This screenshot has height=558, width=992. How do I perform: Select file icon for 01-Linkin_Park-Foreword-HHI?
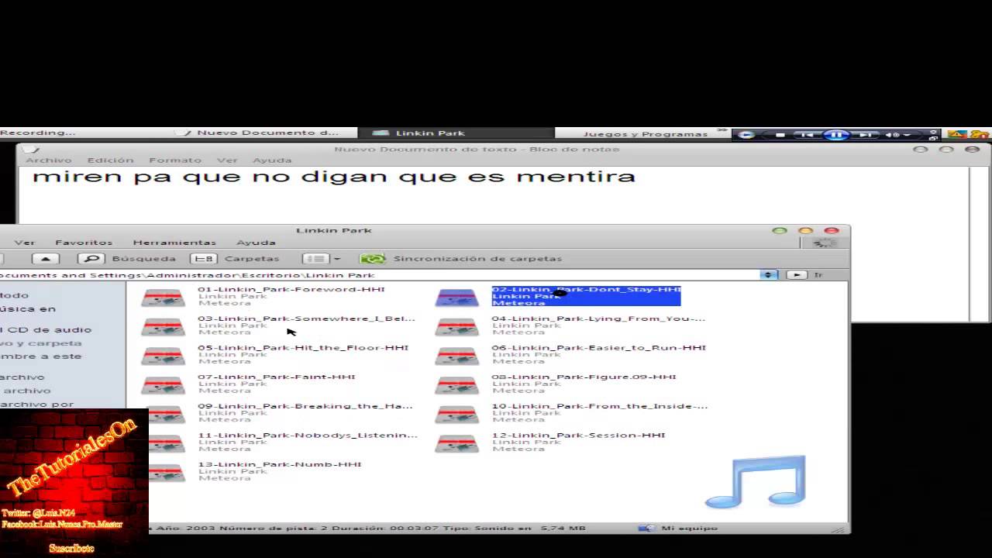[163, 298]
